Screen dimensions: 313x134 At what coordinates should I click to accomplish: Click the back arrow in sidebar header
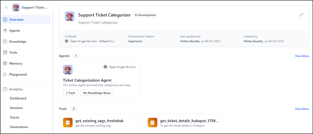7,8
